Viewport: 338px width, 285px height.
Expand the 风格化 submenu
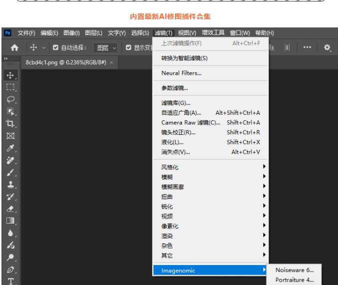(x=210, y=167)
